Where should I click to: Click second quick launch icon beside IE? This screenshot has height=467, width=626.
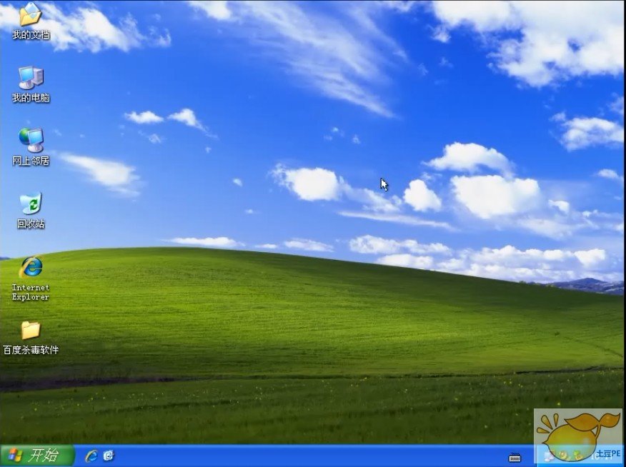tap(109, 456)
